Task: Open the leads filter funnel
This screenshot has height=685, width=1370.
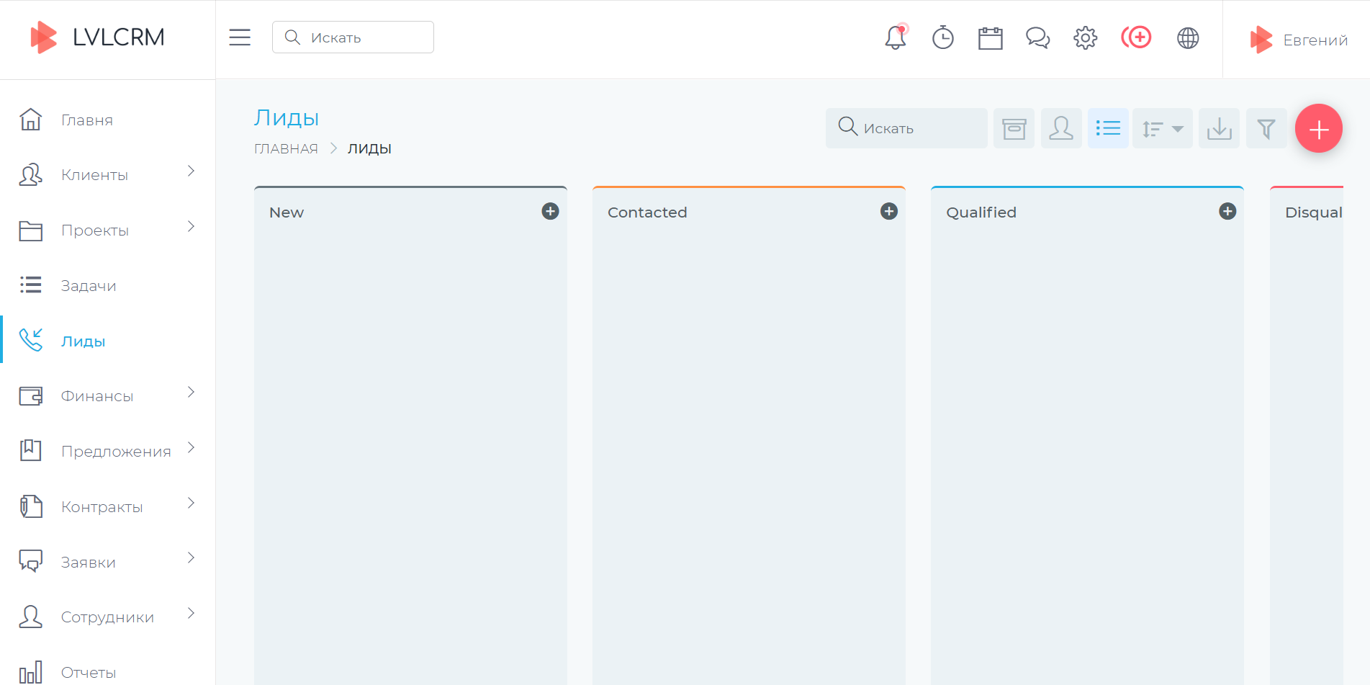Action: [x=1266, y=129]
